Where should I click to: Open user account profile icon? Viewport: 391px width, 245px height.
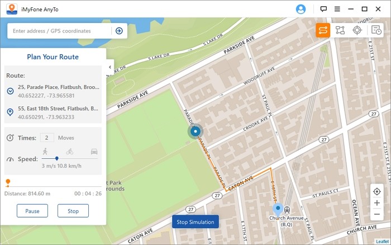point(301,9)
